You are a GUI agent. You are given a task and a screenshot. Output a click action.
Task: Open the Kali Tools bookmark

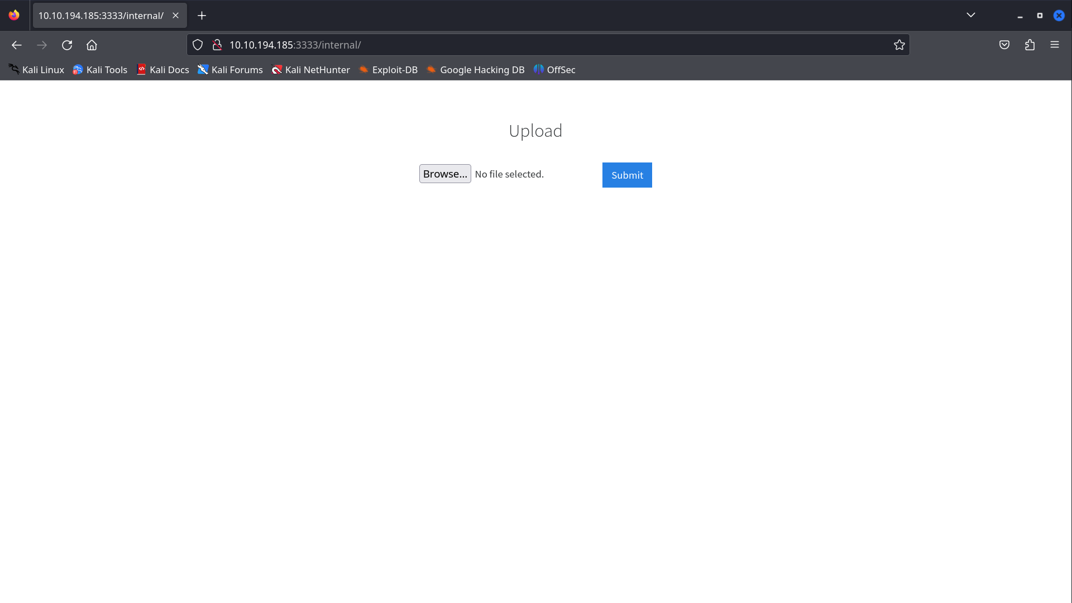point(100,70)
